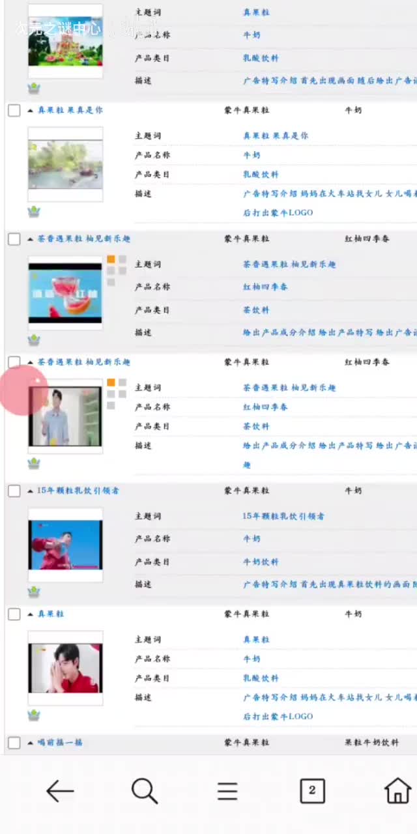Open the praying man in red thumbnail
The height and width of the screenshot is (834, 417).
(x=65, y=668)
